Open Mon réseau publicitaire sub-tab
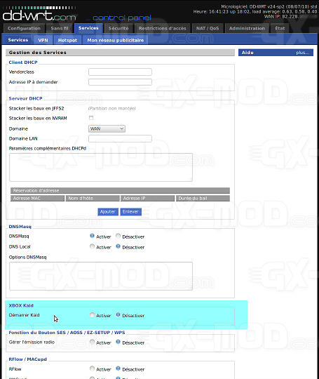The width and height of the screenshot is (319, 379). point(116,40)
